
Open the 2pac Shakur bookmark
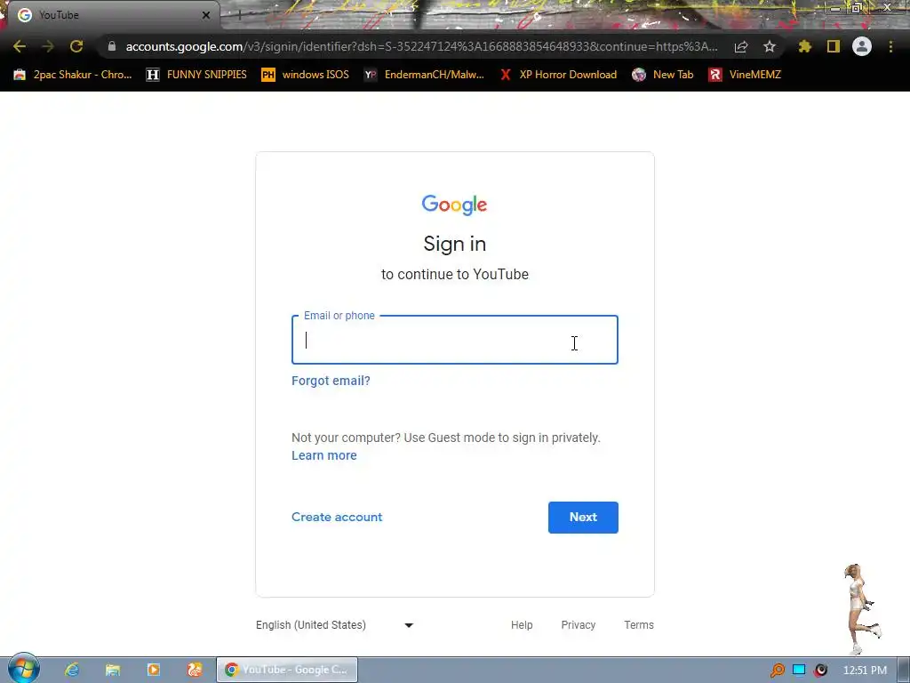(73, 75)
